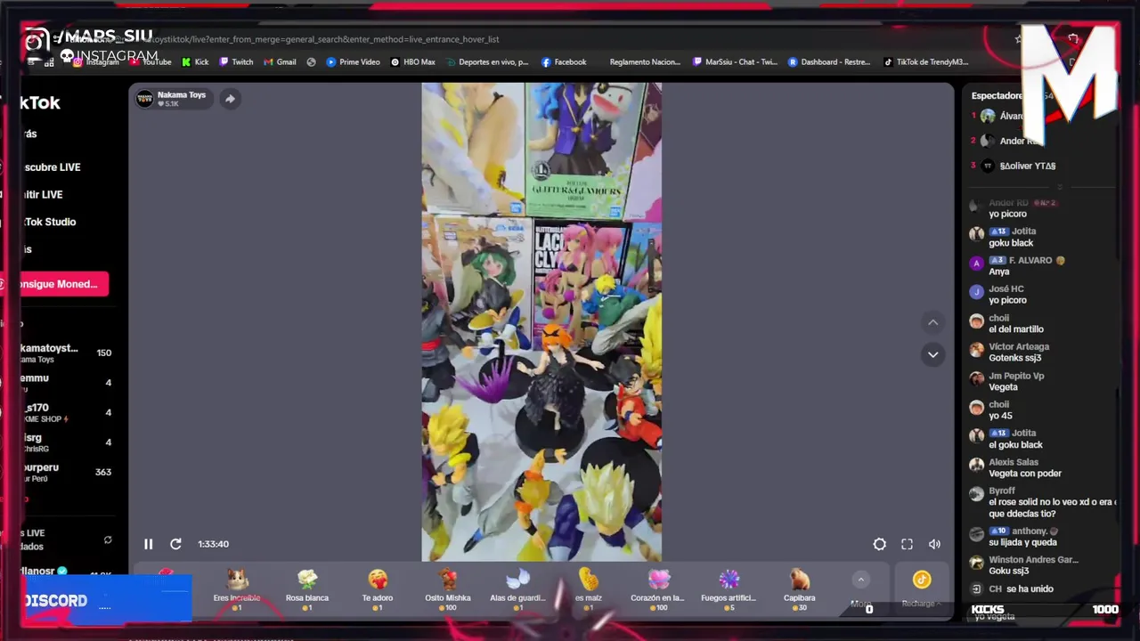Open Emitir LIVE in the sidebar
Viewport: 1140px width, 641px height.
(x=44, y=194)
